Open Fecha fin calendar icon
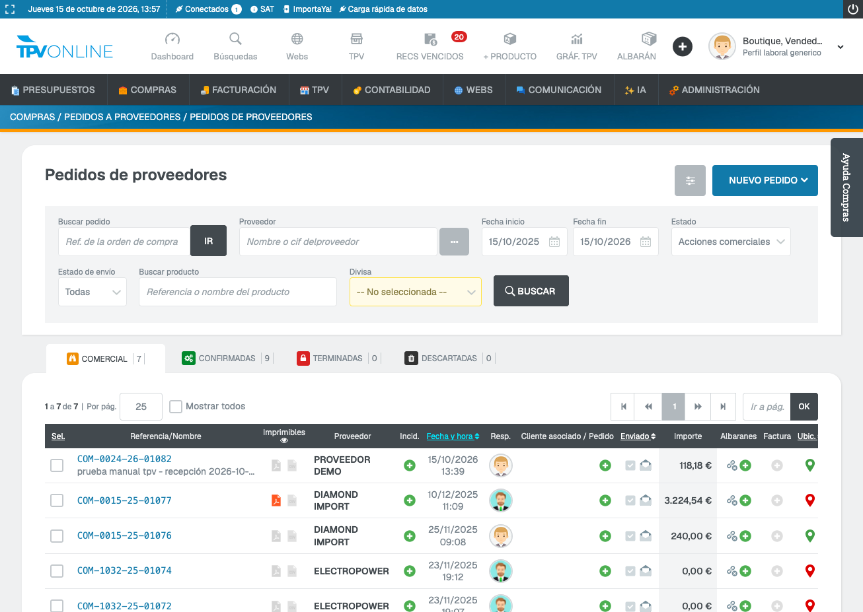This screenshot has width=863, height=612. (646, 242)
